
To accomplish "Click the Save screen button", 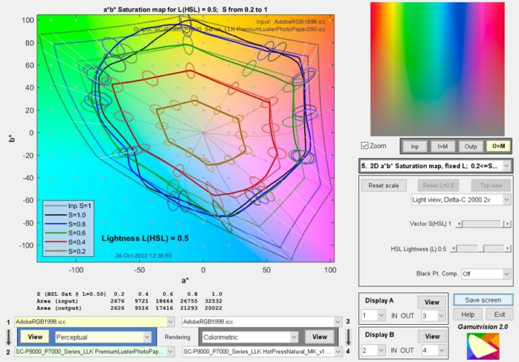I will [483, 300].
